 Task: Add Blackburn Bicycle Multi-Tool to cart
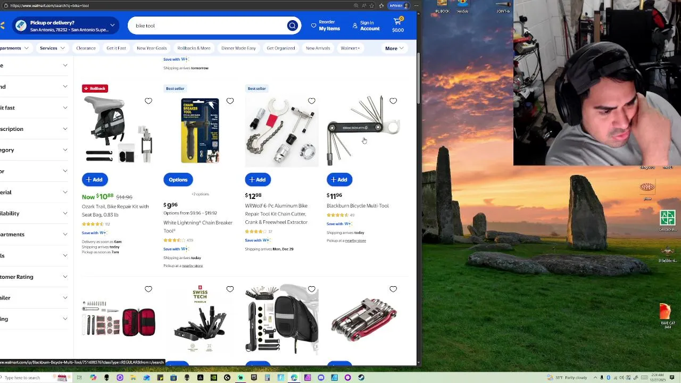pyautogui.click(x=339, y=180)
